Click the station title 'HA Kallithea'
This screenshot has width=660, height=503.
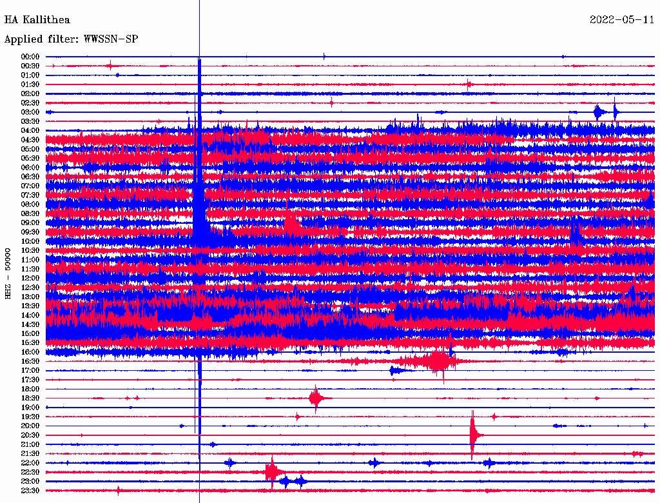click(37, 20)
